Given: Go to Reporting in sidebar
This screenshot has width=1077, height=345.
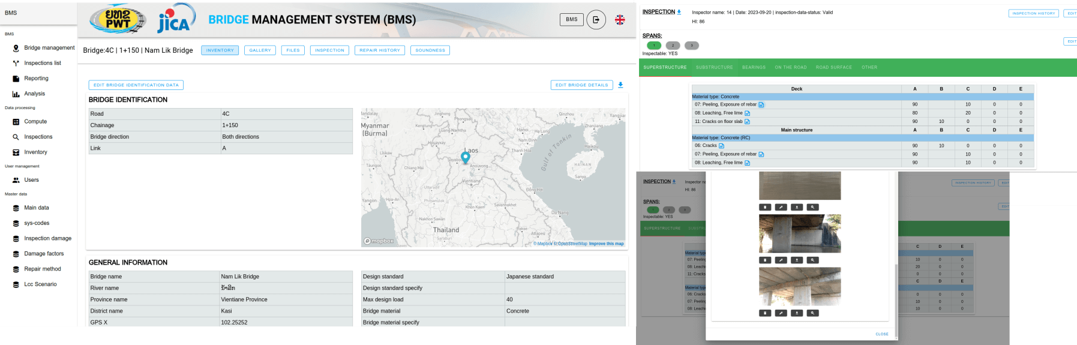Looking at the screenshot, I should 30,79.
